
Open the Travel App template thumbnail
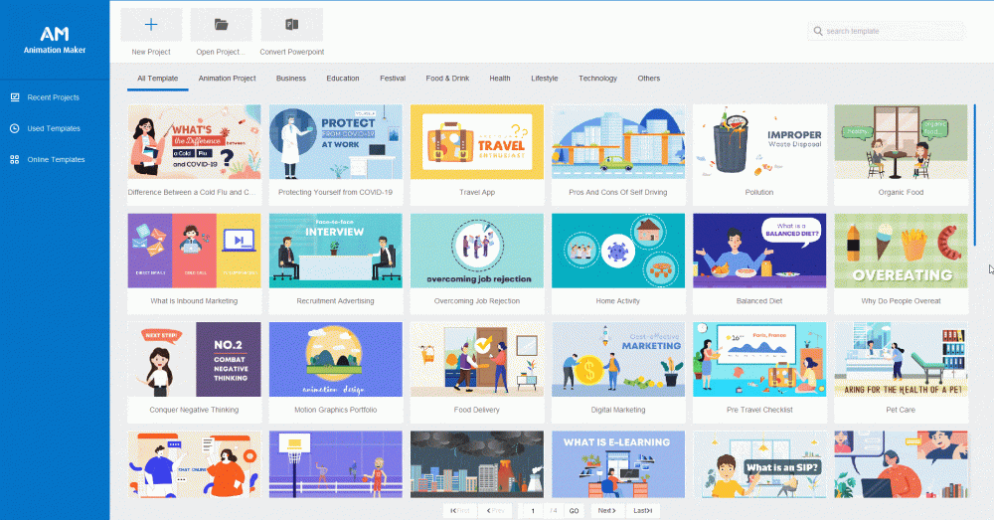477,142
